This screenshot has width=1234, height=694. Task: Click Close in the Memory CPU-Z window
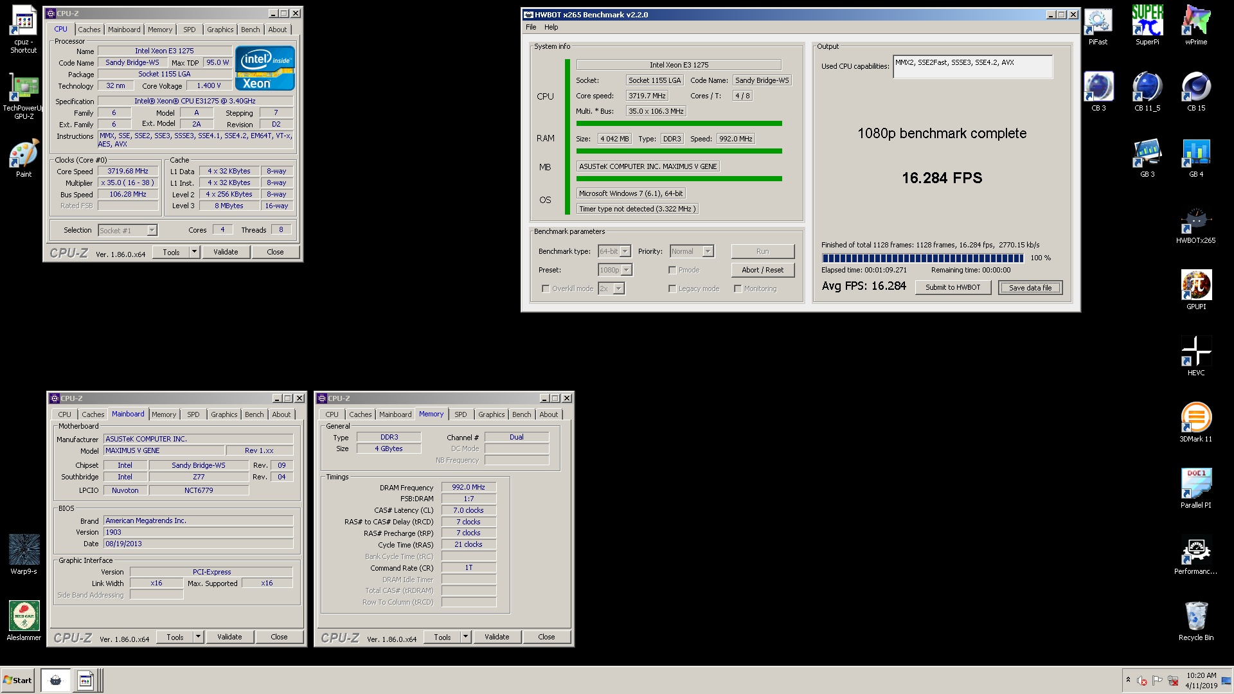pyautogui.click(x=546, y=637)
